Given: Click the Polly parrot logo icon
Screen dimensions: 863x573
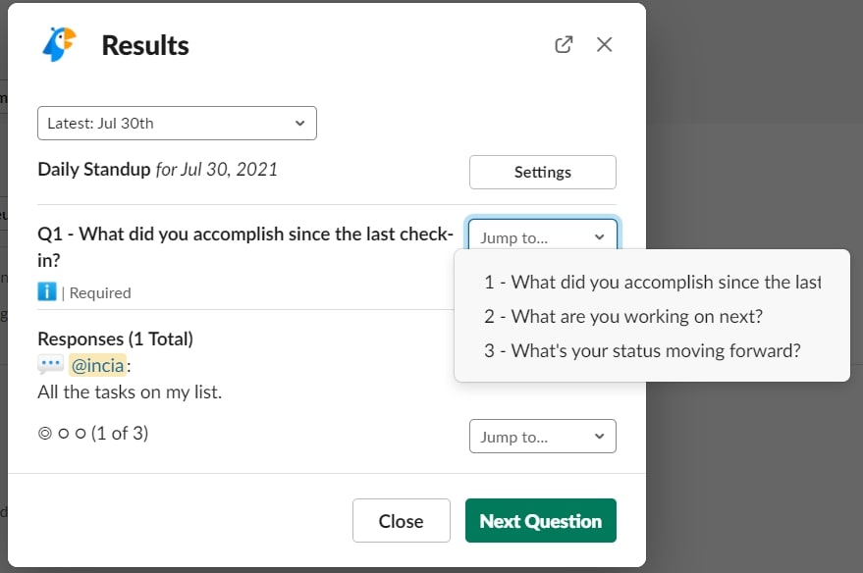Looking at the screenshot, I should tap(59, 44).
